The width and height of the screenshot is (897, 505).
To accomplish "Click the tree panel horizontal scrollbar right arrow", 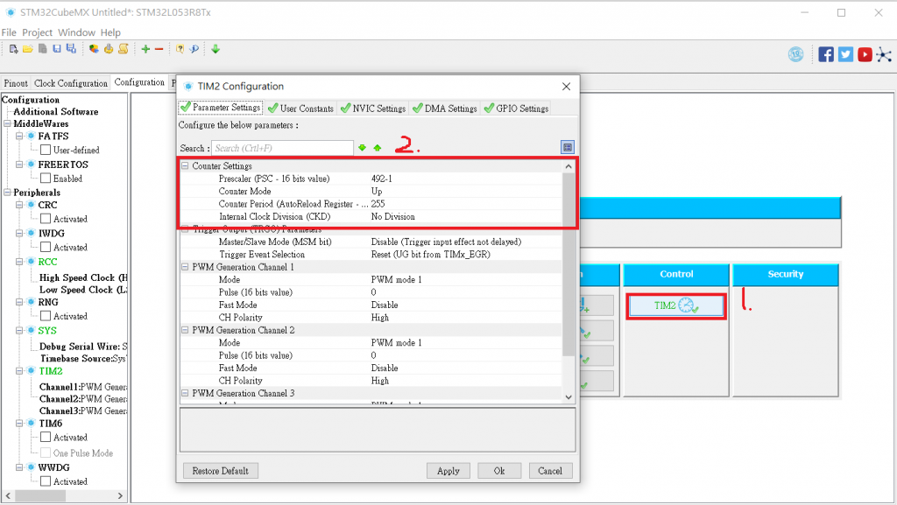I will (x=120, y=496).
